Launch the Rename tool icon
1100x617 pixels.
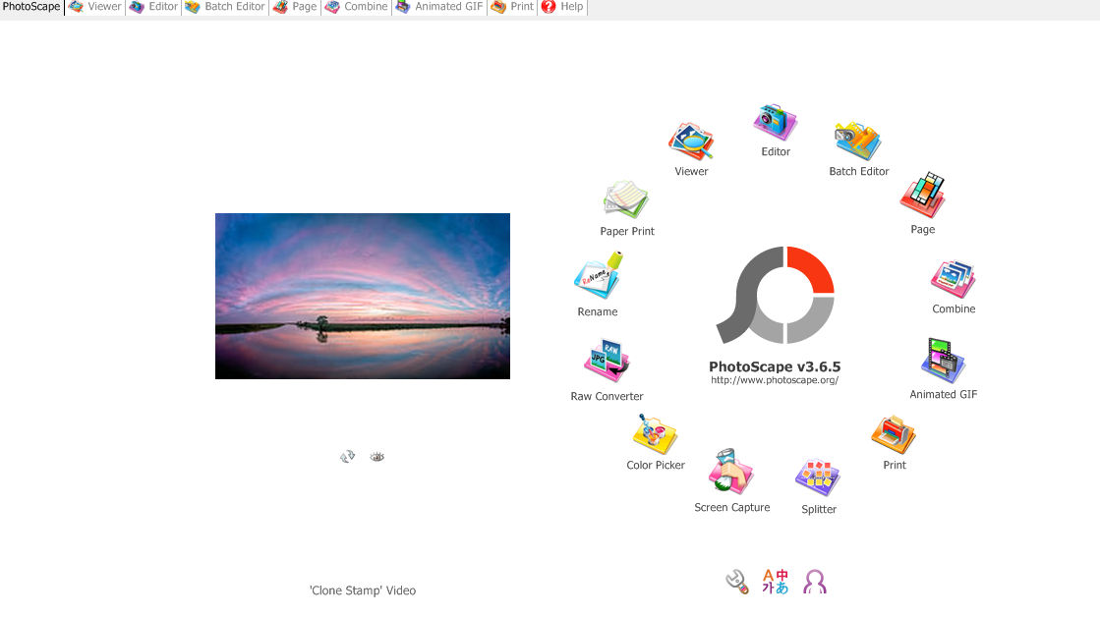tap(599, 275)
